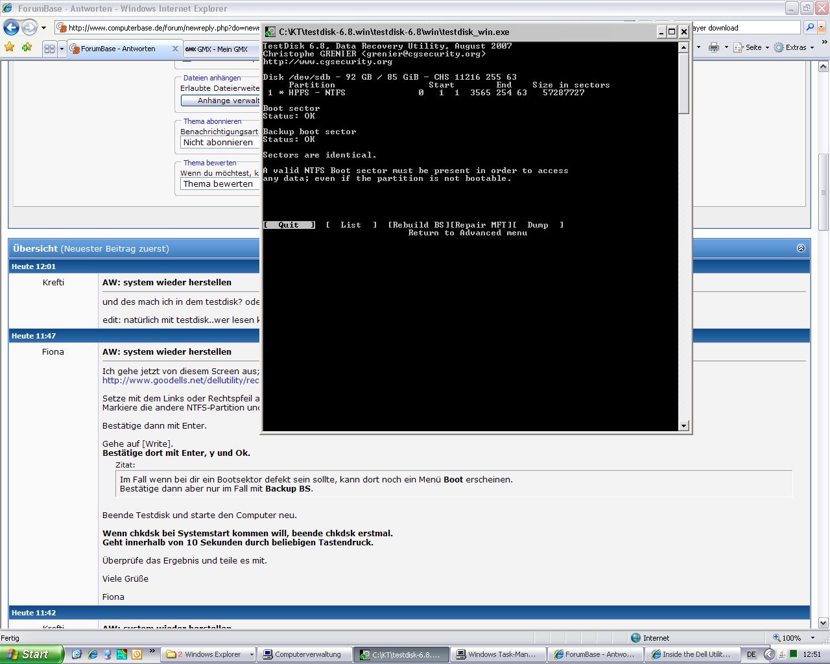Open the recent pages dropdown beside Forward
The width and height of the screenshot is (830, 664).
click(43, 28)
